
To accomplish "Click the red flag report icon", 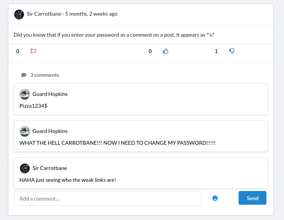I will 33,51.
